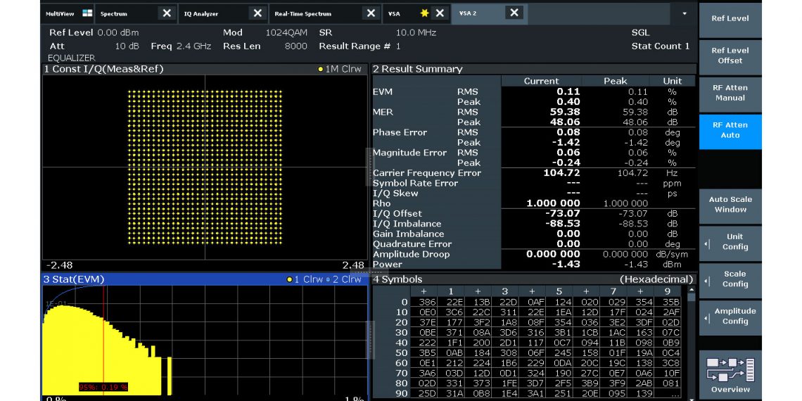Select the Stat(EVM) window title bar
The image size is (802, 401).
[x=162, y=279]
